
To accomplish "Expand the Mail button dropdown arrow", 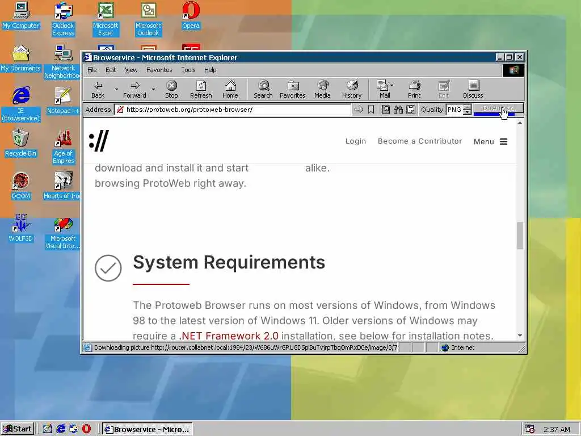I will (392, 85).
